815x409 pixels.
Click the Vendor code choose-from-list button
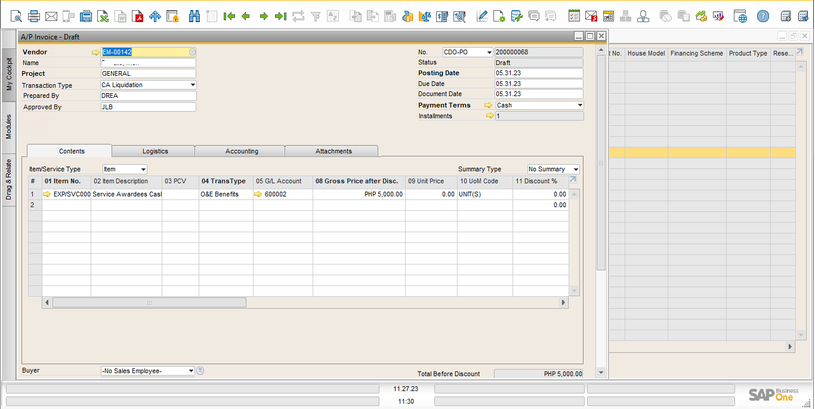pyautogui.click(x=192, y=53)
